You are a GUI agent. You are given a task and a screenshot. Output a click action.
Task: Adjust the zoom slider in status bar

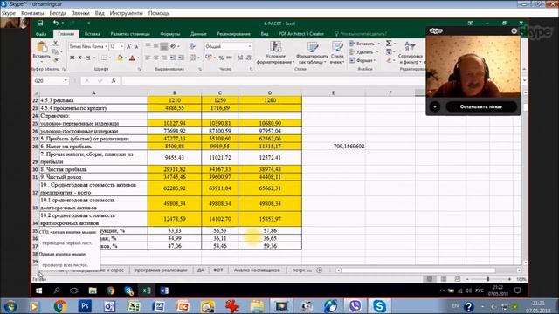pyautogui.click(x=488, y=279)
